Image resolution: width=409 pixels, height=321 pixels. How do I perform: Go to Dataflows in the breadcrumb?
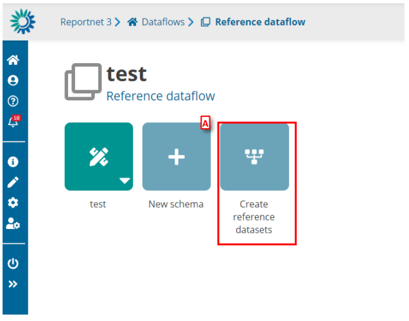click(162, 22)
